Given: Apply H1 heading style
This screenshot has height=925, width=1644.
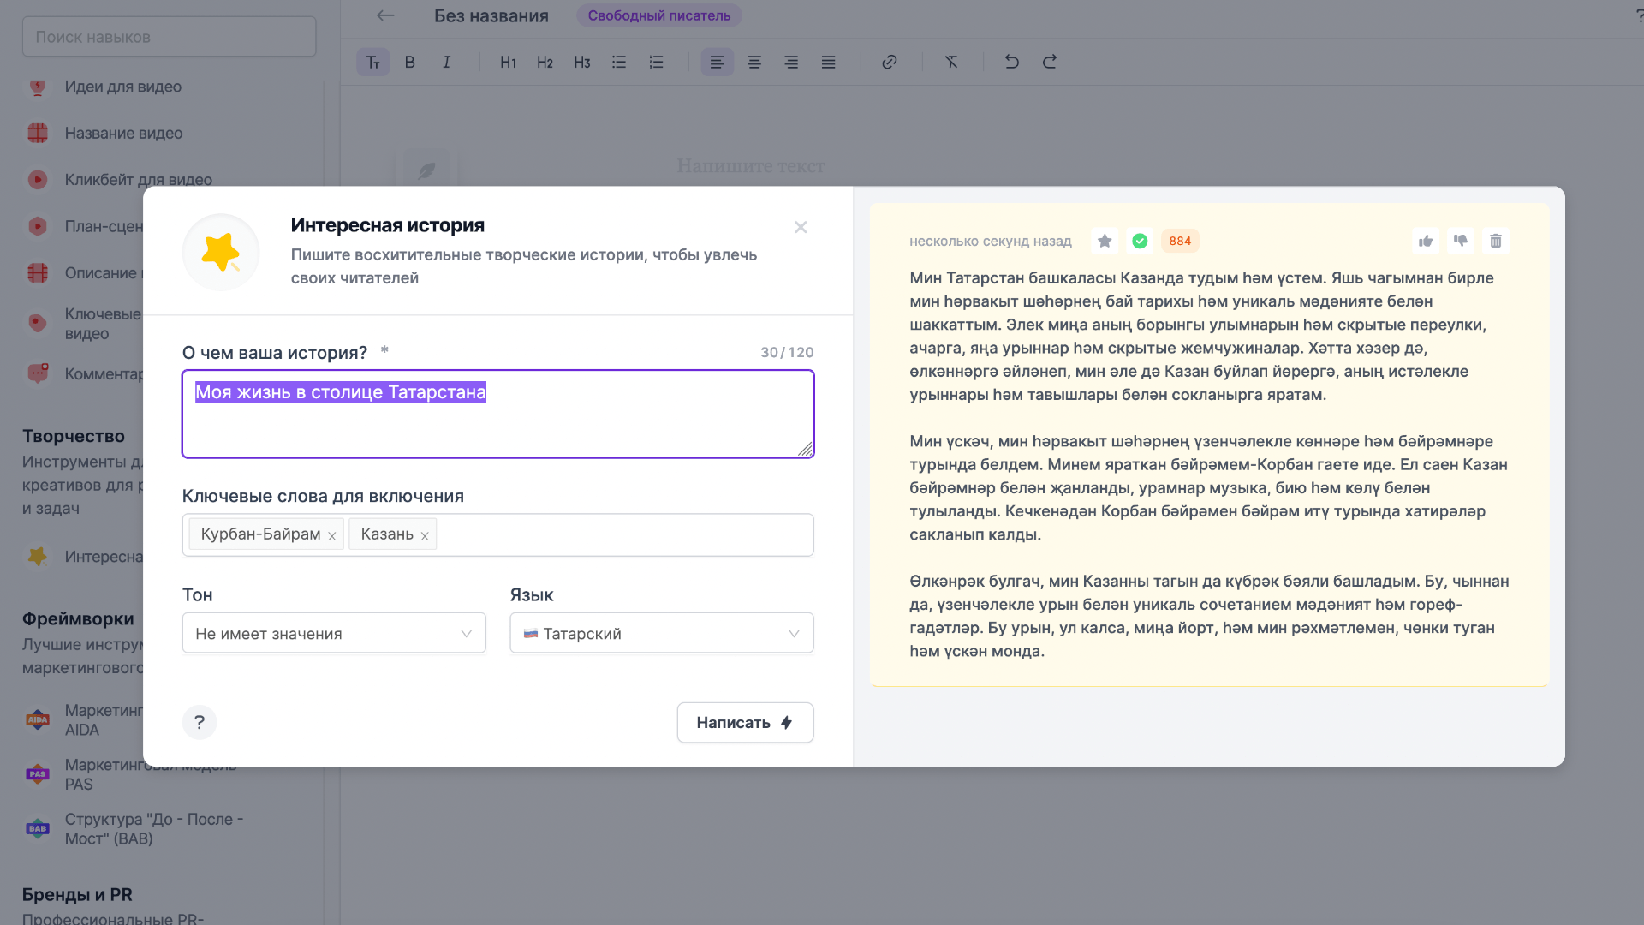Looking at the screenshot, I should point(508,62).
